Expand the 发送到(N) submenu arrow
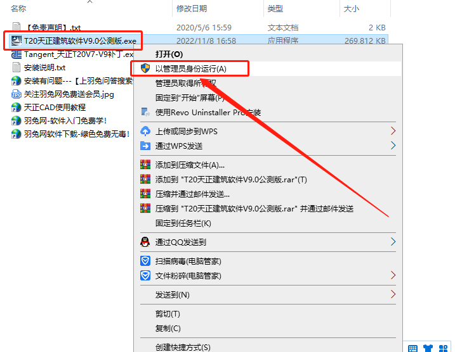 pyautogui.click(x=393, y=294)
